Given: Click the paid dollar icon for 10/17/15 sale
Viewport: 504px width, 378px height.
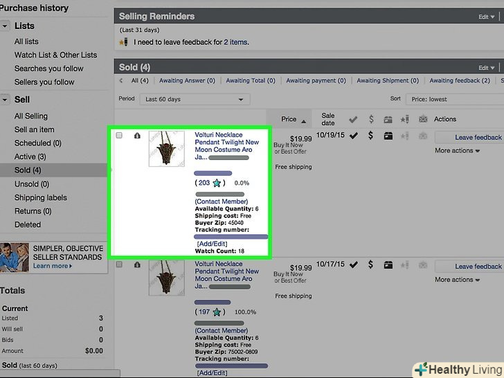Looking at the screenshot, I should 371,264.
